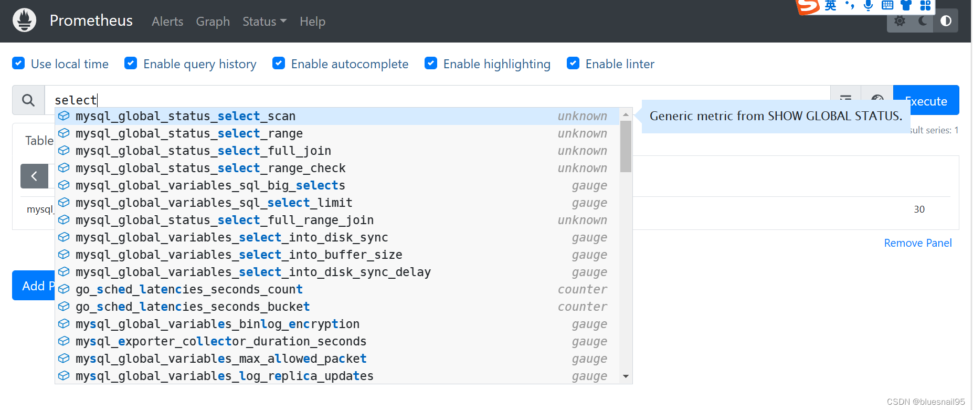This screenshot has width=973, height=410.
Task: Open the Graph page
Action: click(213, 22)
